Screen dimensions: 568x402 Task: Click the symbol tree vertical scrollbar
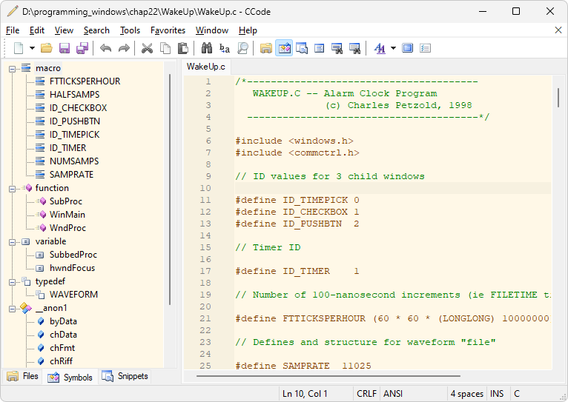[170, 190]
